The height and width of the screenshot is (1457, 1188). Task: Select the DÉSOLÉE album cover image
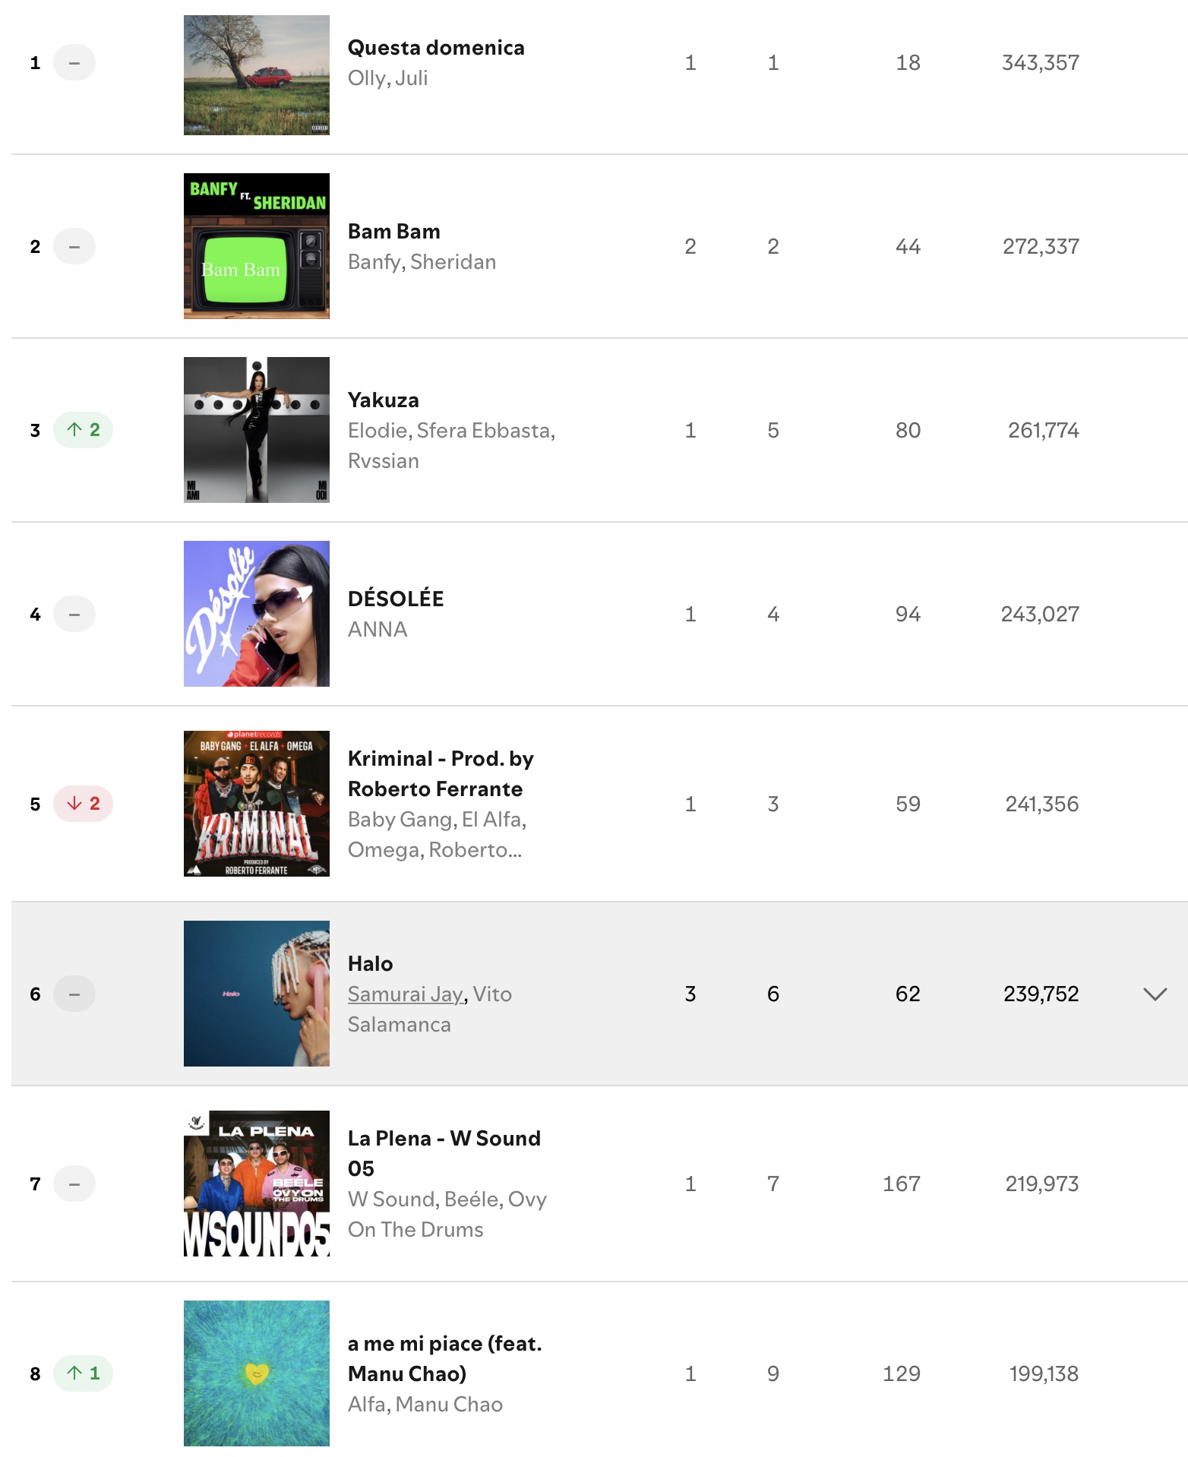click(256, 613)
